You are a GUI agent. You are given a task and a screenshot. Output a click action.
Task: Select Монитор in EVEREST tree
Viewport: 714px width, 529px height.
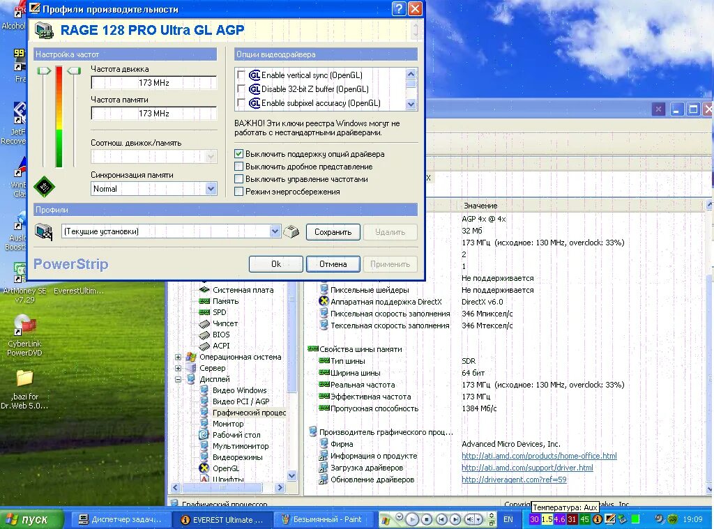228,424
